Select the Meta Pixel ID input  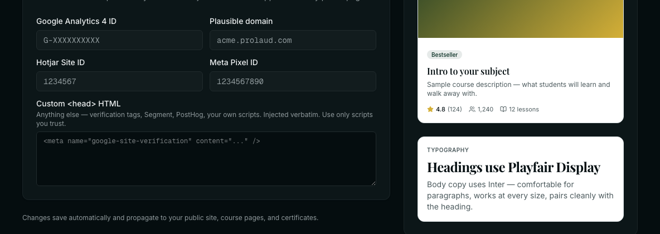click(293, 81)
